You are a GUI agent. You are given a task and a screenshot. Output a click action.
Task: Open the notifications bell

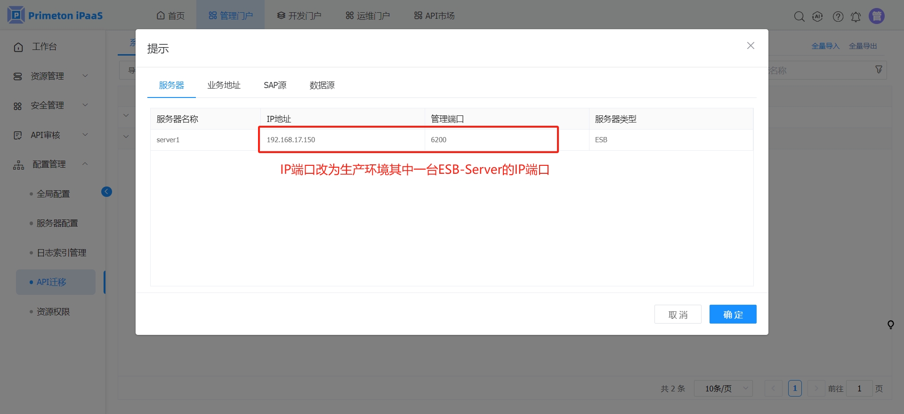[x=856, y=17]
